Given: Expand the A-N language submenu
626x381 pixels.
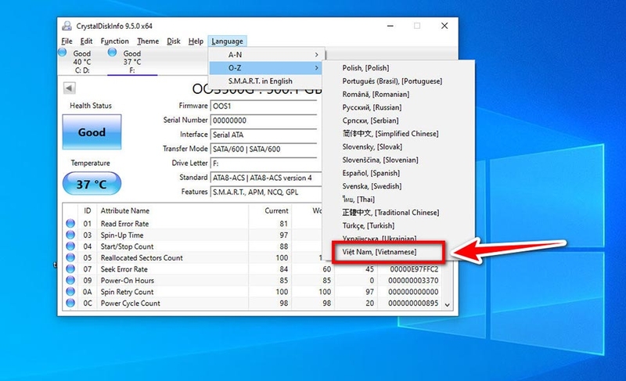Looking at the screenshot, I should click(266, 55).
